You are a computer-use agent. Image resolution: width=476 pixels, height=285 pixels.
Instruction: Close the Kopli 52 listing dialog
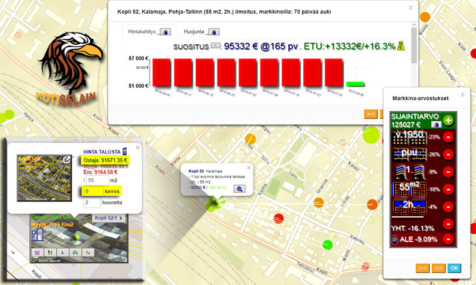point(411,7)
